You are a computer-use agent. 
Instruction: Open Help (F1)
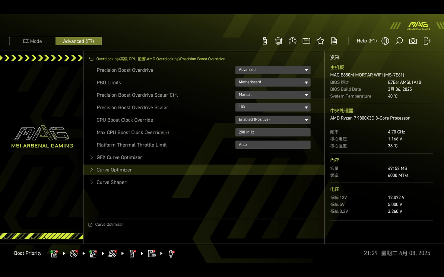(367, 41)
